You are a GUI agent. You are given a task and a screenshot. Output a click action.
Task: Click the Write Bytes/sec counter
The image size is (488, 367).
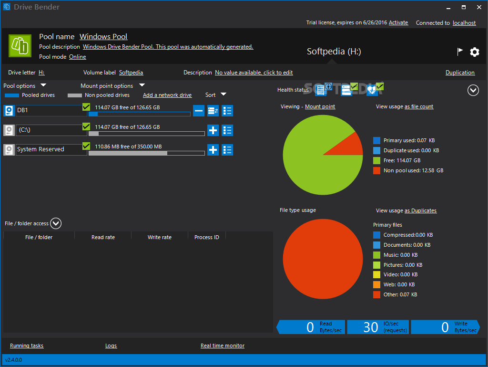click(x=446, y=327)
